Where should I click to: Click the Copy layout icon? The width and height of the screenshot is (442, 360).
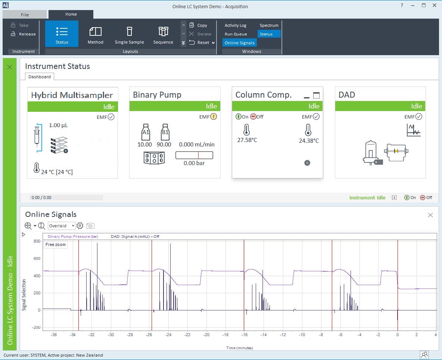[x=192, y=25]
